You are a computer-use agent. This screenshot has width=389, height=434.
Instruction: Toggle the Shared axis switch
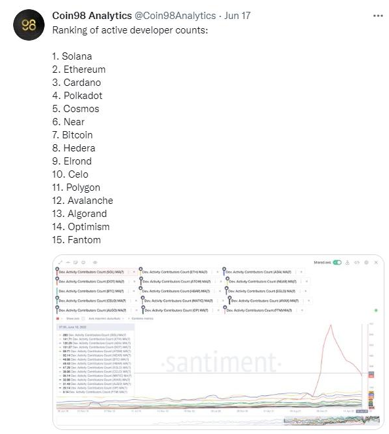pos(337,262)
